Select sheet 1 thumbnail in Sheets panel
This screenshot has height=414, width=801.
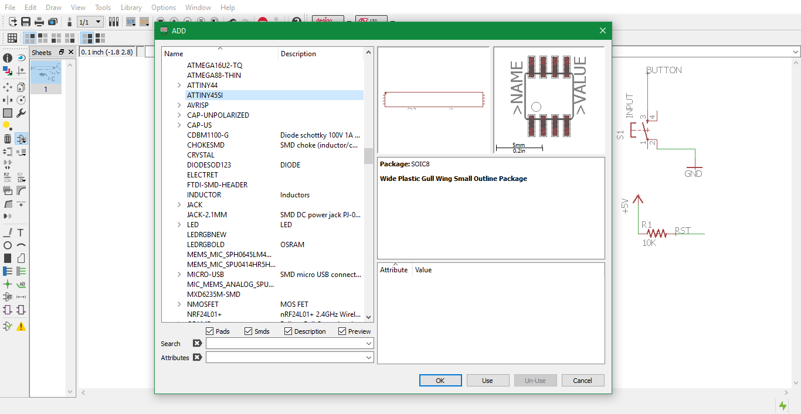tap(46, 77)
